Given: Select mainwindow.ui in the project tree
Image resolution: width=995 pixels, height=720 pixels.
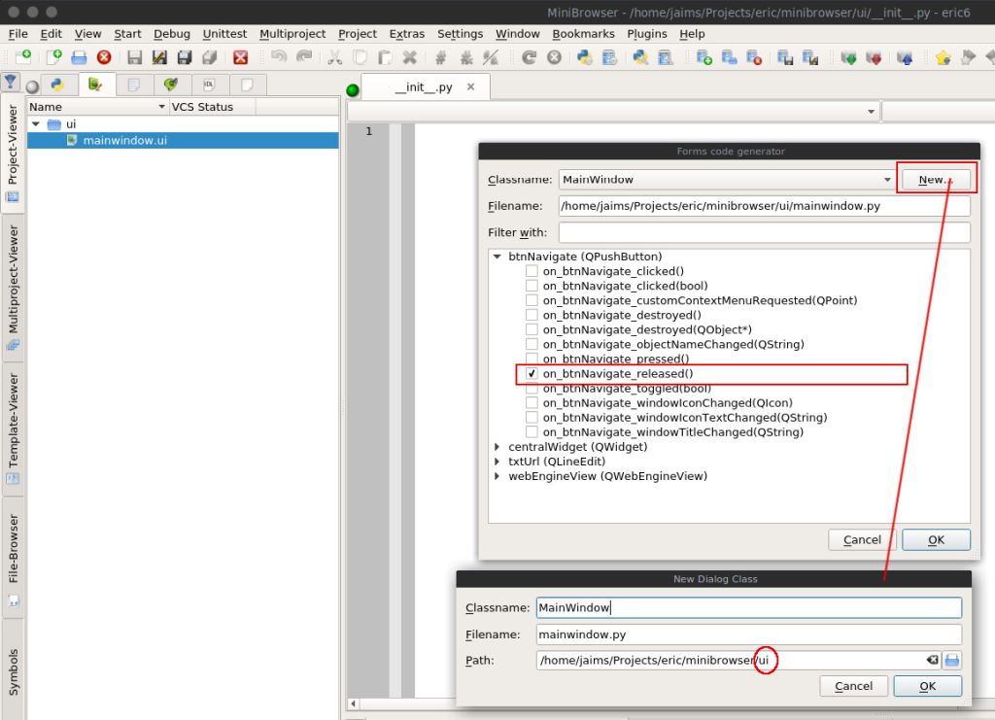Looking at the screenshot, I should tap(124, 141).
